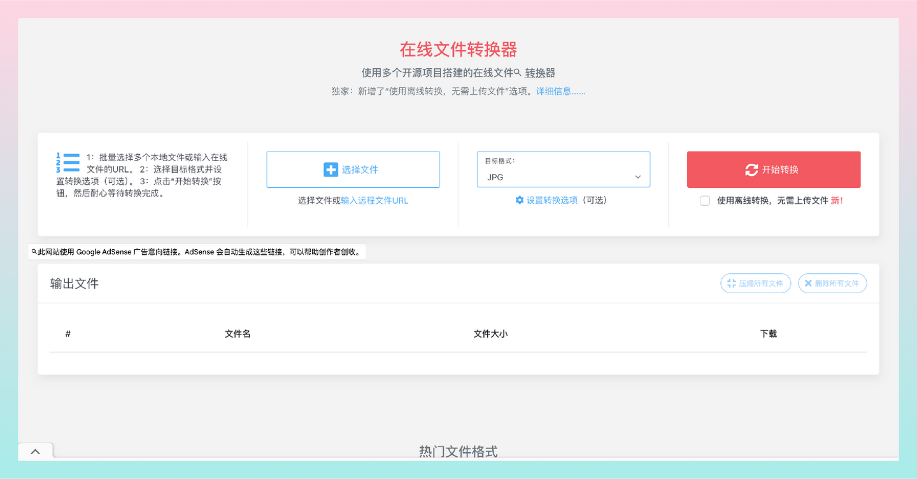The height and width of the screenshot is (479, 917).
Task: Click the X icon in 删除所有文件
Action: pyautogui.click(x=808, y=283)
